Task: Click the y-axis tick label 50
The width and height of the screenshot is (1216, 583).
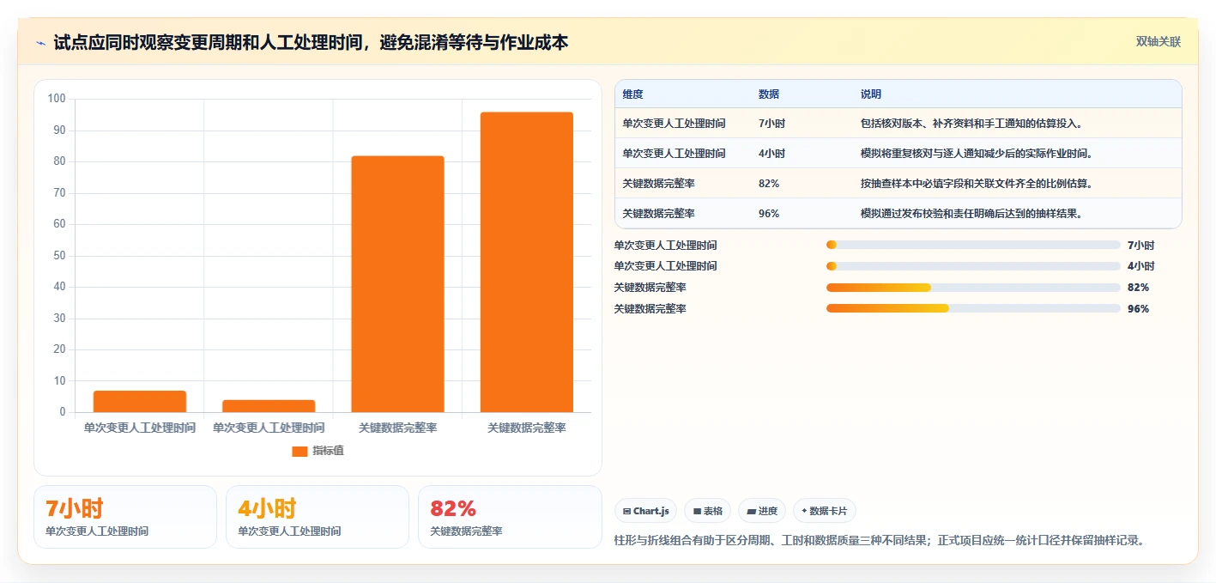Action: coord(60,255)
